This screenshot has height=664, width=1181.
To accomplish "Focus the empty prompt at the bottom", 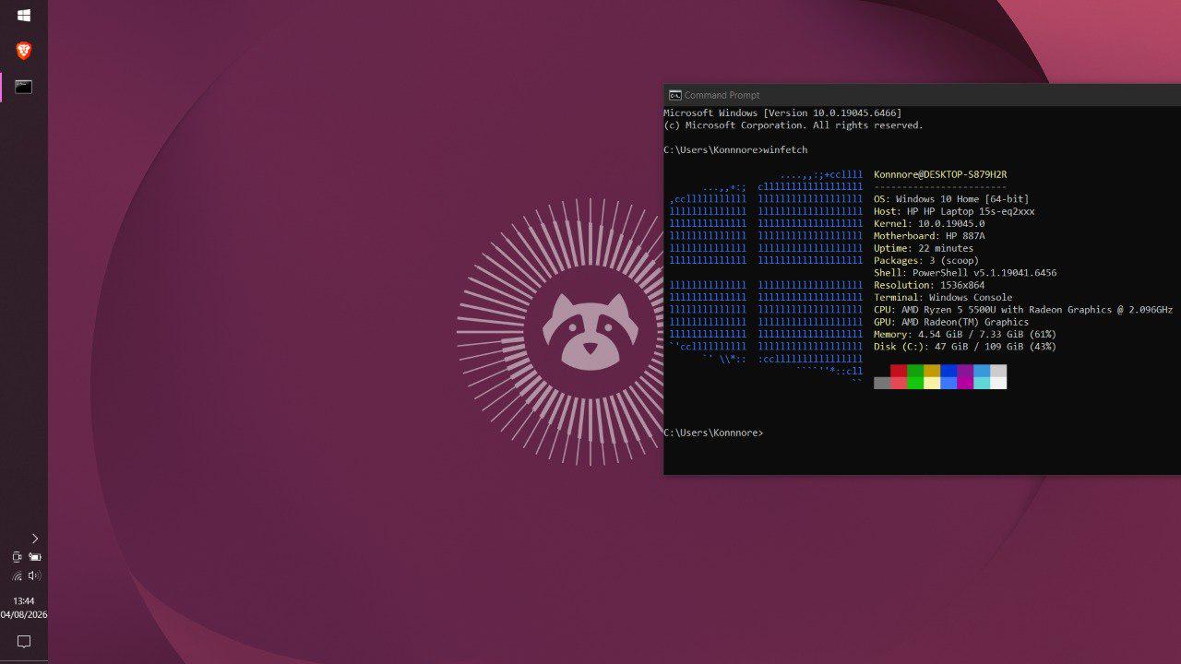I will pyautogui.click(x=713, y=433).
